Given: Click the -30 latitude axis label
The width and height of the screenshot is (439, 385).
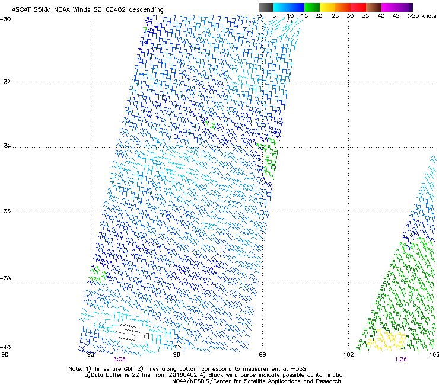Looking at the screenshot, I should [5, 20].
